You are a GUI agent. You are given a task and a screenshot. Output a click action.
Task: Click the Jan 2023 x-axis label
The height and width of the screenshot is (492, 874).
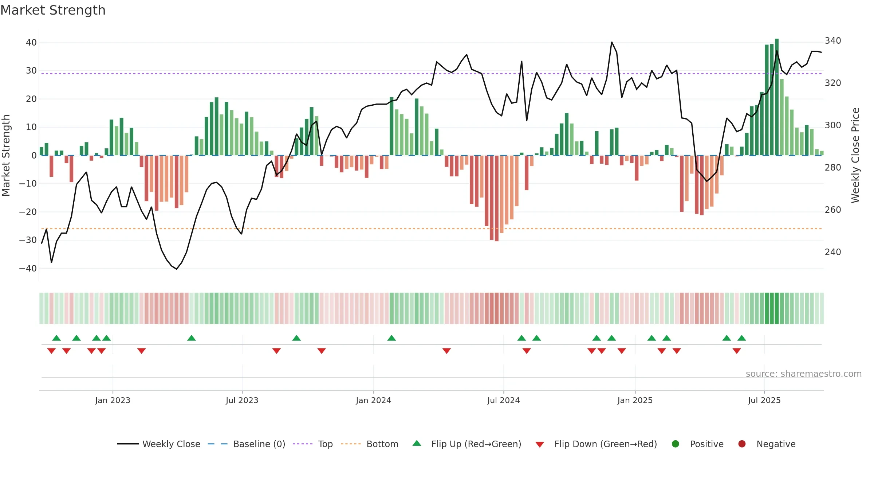(x=113, y=400)
